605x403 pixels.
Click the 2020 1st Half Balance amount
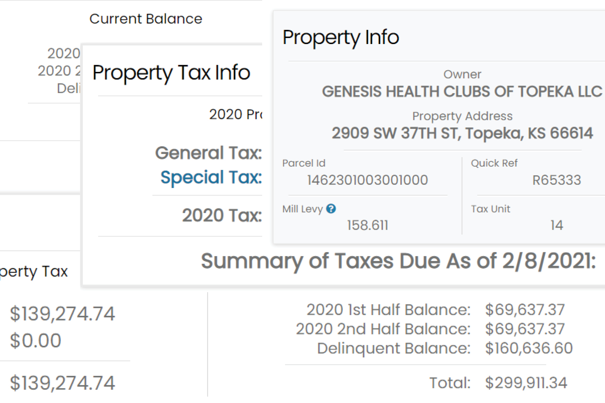[x=524, y=310]
